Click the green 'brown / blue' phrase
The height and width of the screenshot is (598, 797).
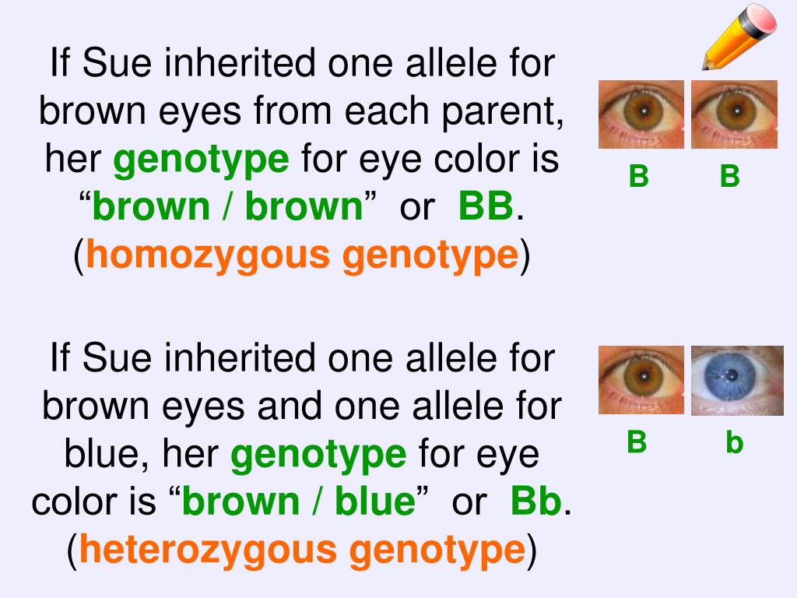(299, 501)
